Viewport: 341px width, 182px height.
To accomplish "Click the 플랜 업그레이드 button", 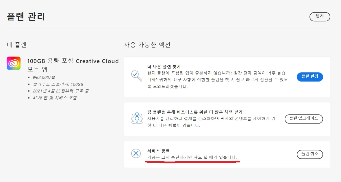I will [304, 119].
